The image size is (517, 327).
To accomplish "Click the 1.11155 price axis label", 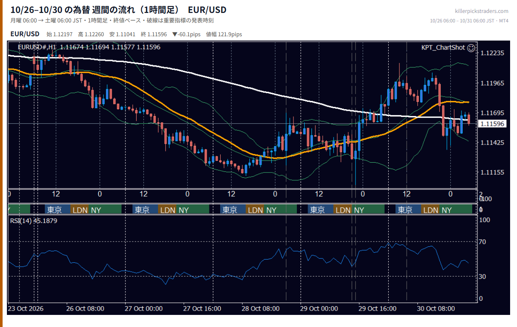I will click(492, 172).
